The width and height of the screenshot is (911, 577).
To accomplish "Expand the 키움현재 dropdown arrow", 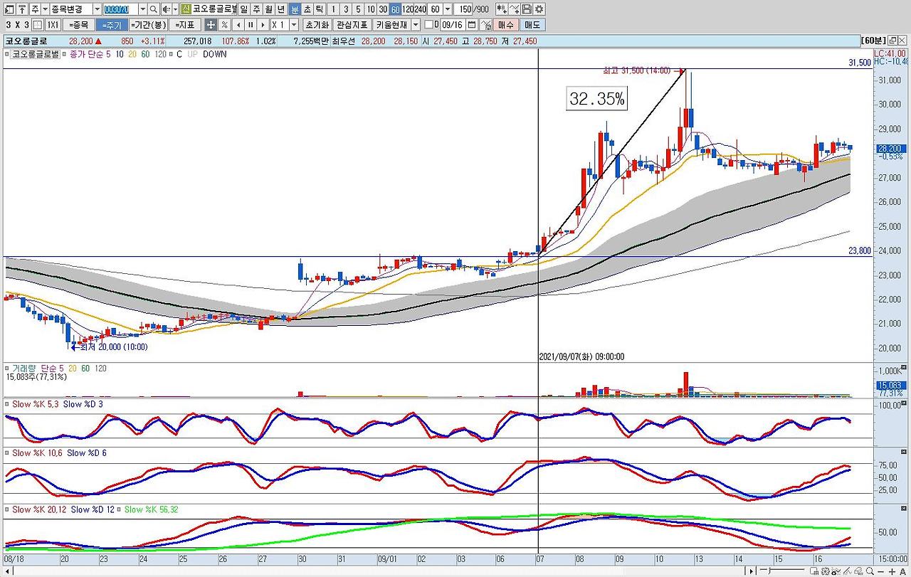I will (x=416, y=25).
